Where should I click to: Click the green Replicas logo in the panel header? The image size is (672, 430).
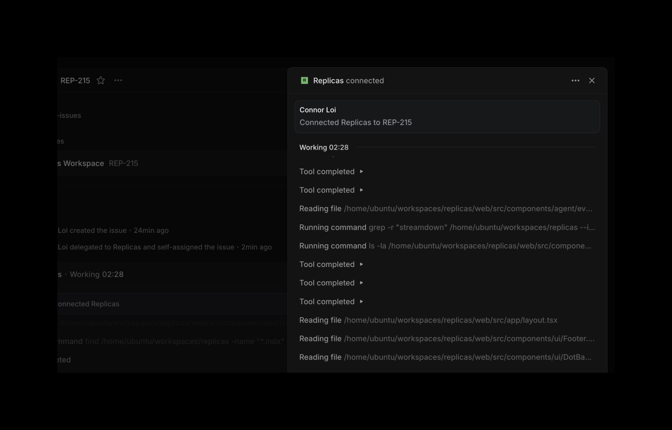click(304, 81)
